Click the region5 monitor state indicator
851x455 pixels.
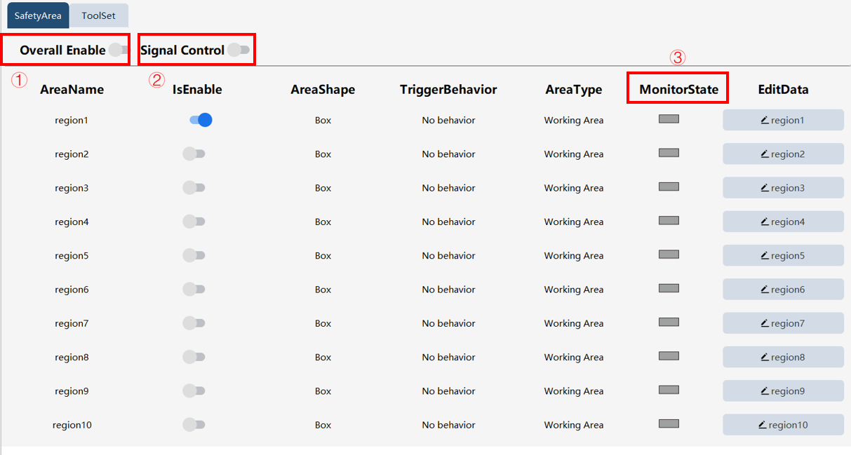[669, 254]
